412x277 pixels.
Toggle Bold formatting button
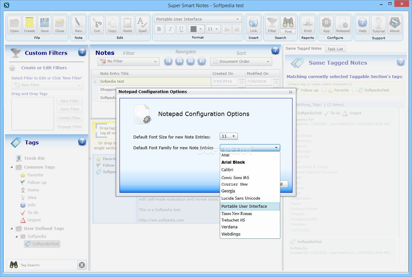coord(159,29)
